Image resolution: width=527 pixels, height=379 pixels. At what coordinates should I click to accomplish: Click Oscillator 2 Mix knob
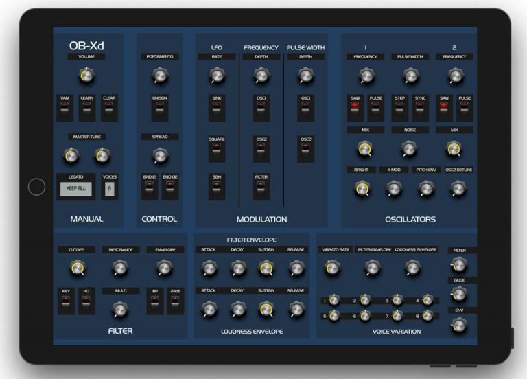[x=454, y=149]
